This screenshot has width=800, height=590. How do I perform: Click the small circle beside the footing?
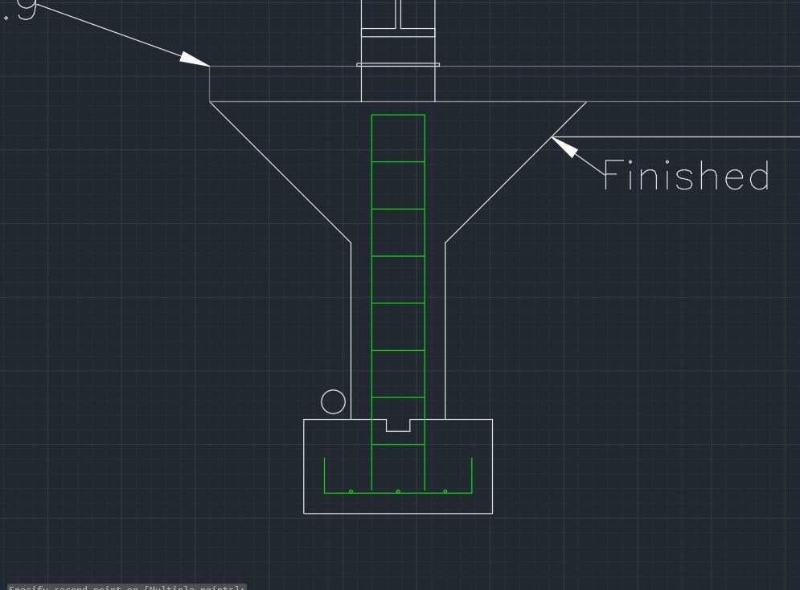333,402
